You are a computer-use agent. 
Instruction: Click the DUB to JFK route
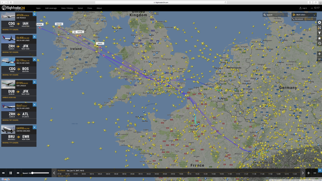tap(19, 92)
